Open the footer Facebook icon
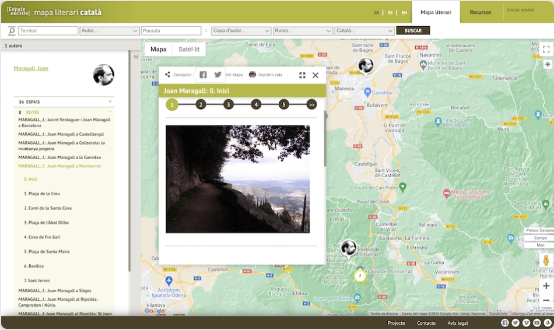Image resolution: width=554 pixels, height=330 pixels. (505, 322)
